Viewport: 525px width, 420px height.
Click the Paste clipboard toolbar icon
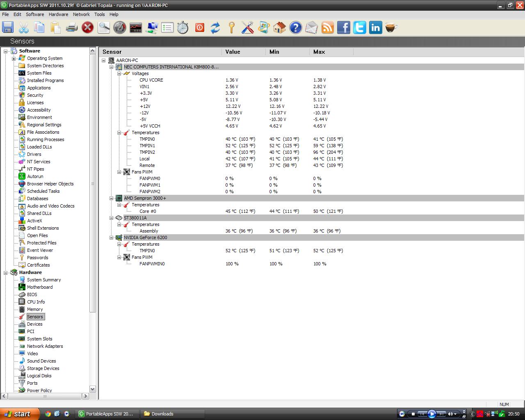click(x=55, y=27)
